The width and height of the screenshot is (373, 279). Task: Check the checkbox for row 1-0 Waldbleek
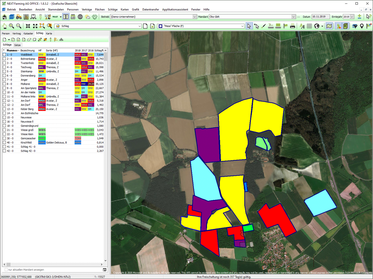pos(4,55)
